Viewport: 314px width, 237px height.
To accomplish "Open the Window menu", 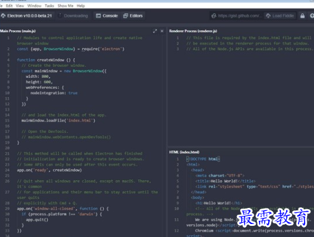I will (34, 6).
